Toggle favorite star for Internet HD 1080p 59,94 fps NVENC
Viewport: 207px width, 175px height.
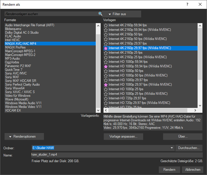[x=106, y=67]
